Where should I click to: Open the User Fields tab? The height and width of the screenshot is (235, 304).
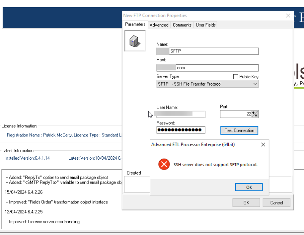[206, 25]
